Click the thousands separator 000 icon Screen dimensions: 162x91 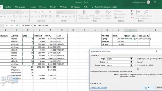tap(66, 16)
